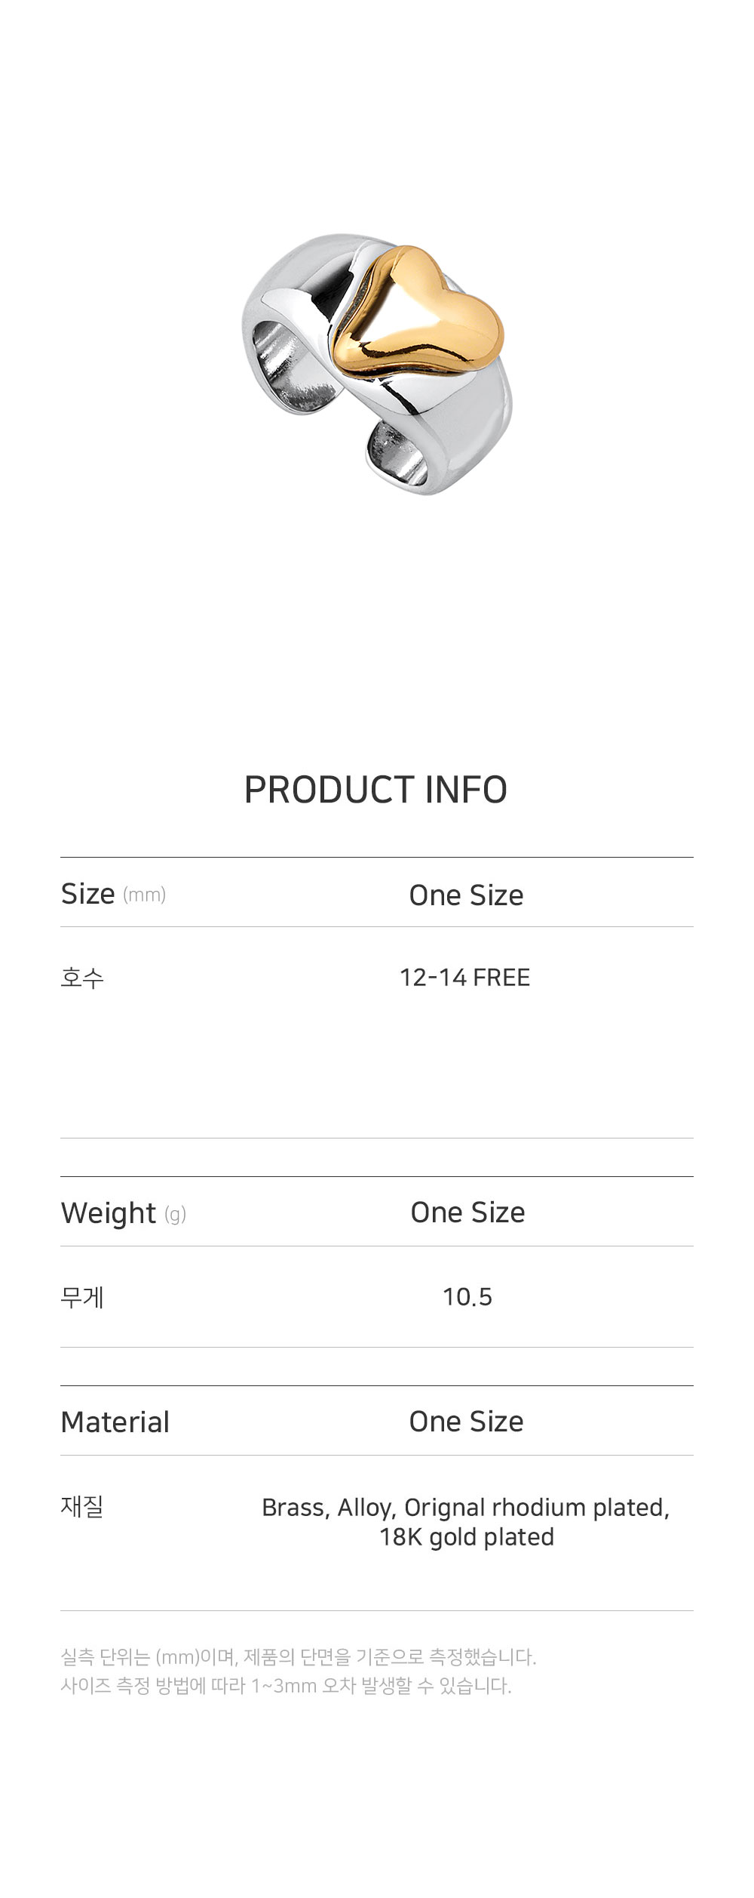
Task: Select the Material heading label
Action: click(115, 1422)
